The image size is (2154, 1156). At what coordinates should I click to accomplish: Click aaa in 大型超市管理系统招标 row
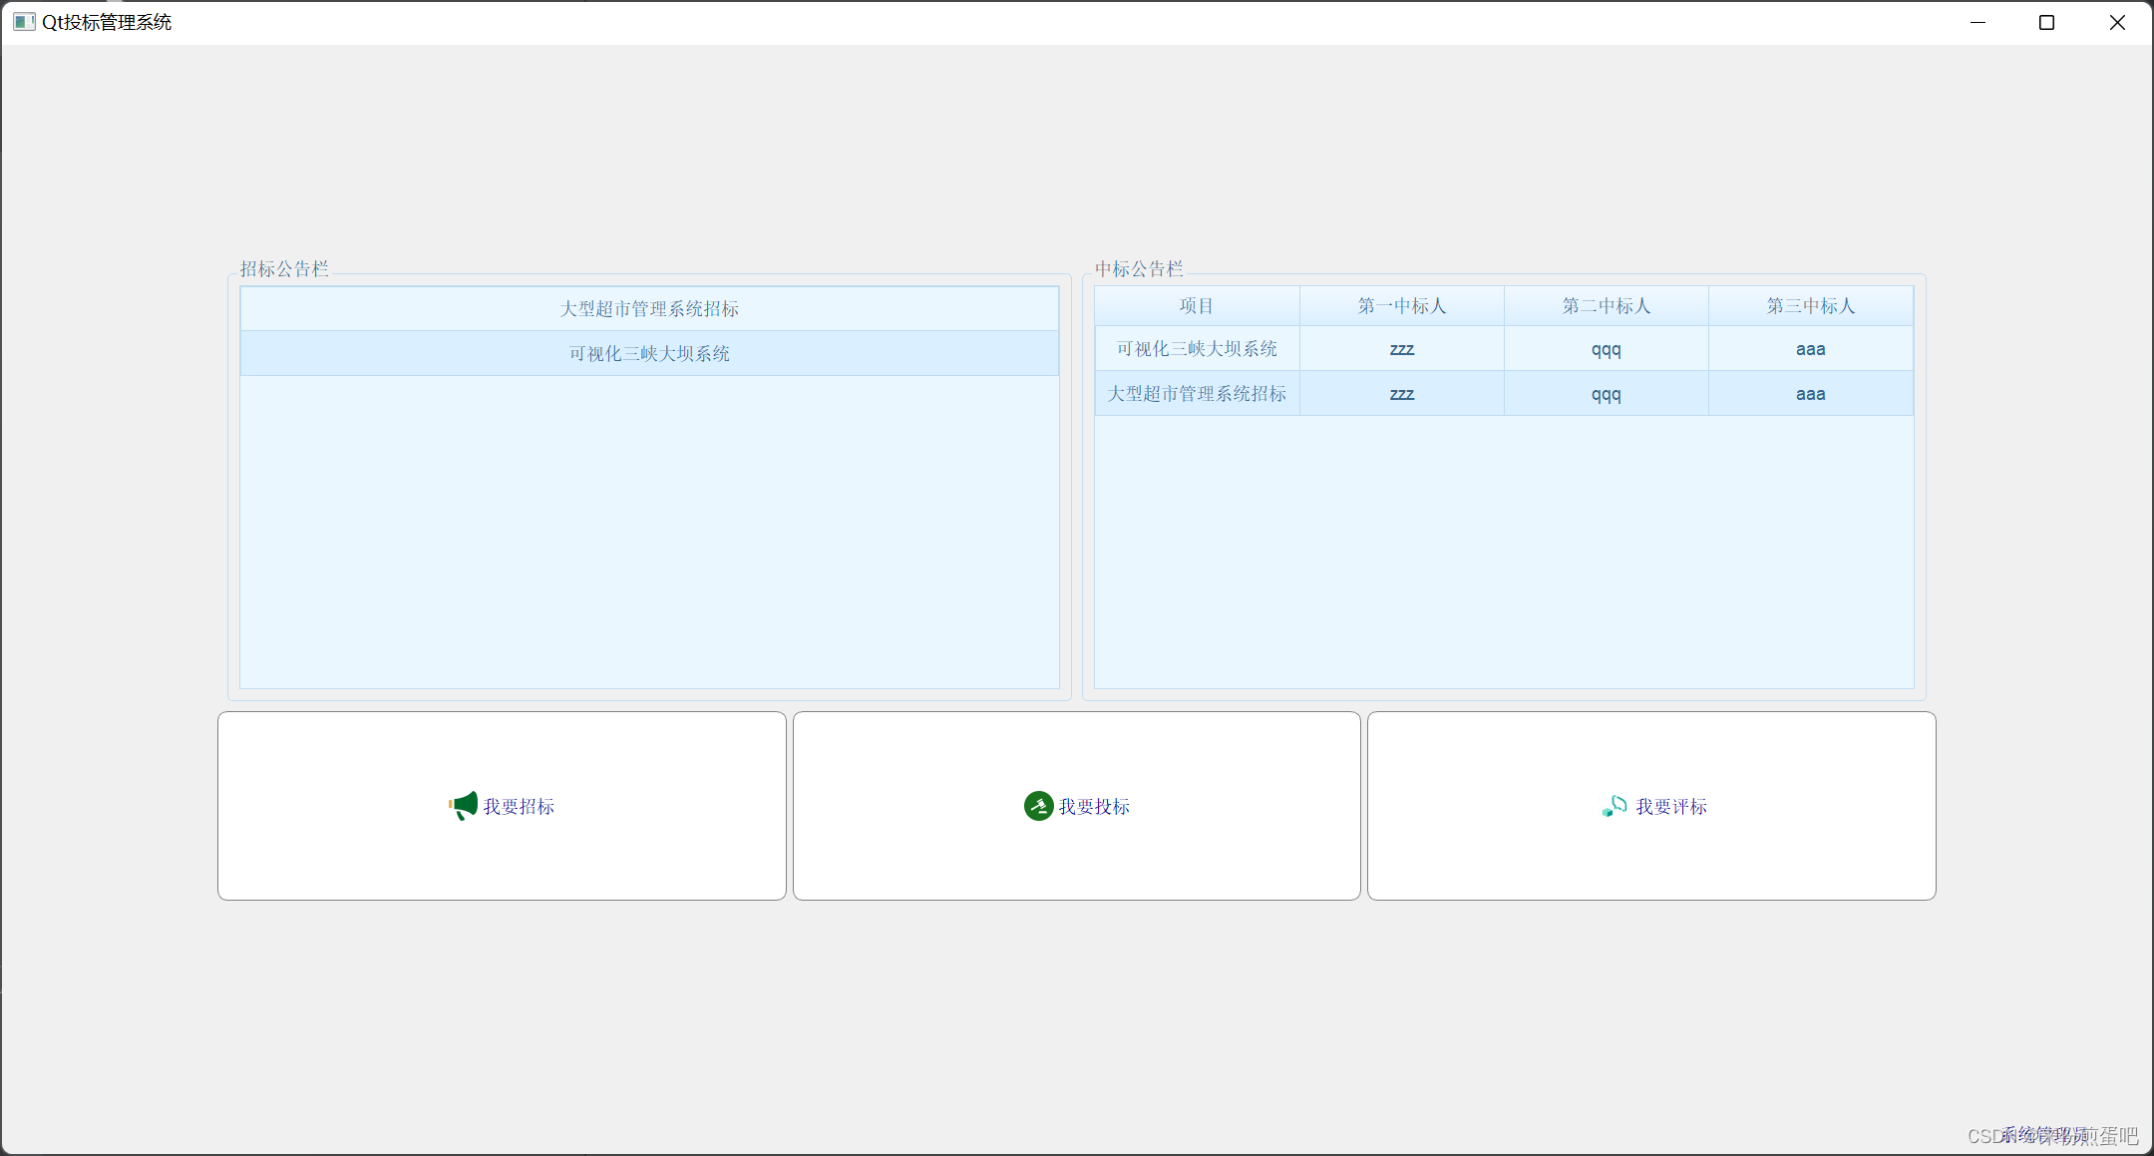(1810, 394)
